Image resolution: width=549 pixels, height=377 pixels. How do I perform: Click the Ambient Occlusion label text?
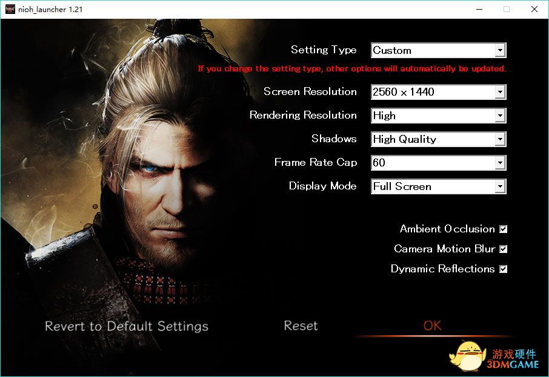[x=447, y=229]
